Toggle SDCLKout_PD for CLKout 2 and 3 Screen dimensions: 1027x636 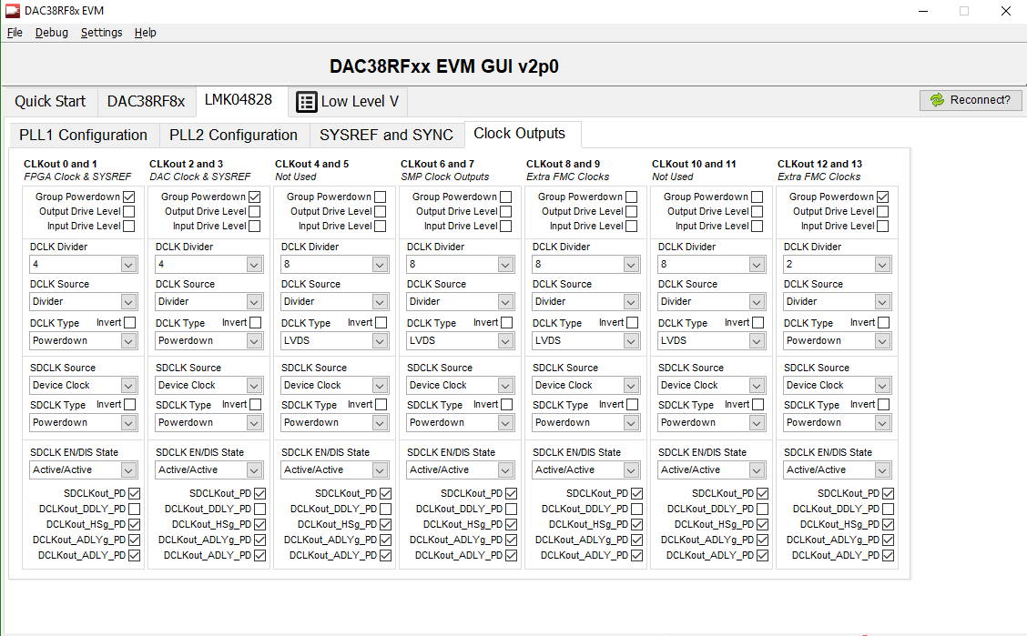260,493
